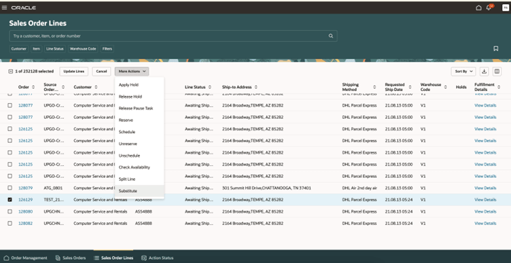This screenshot has height=263, width=511.
Task: Open the notifications bell
Action: [x=489, y=8]
